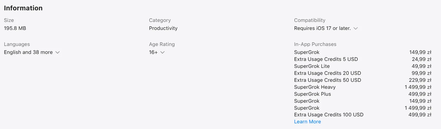Click 'Requires iOS 17 or later' text
441x129 pixels.
click(x=322, y=28)
